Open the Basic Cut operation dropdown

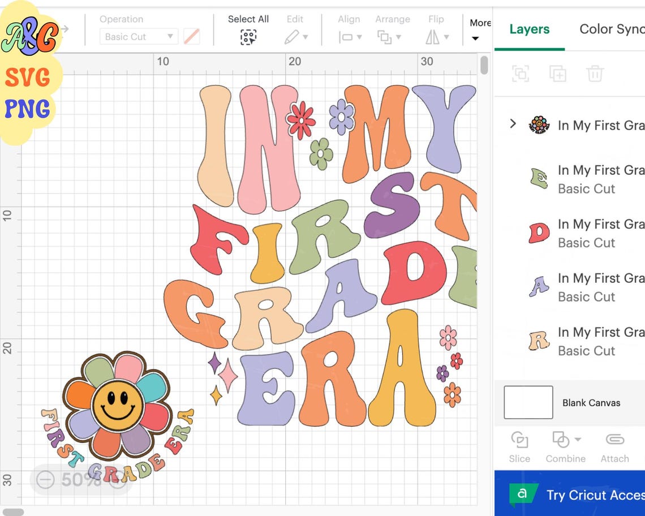tap(138, 36)
